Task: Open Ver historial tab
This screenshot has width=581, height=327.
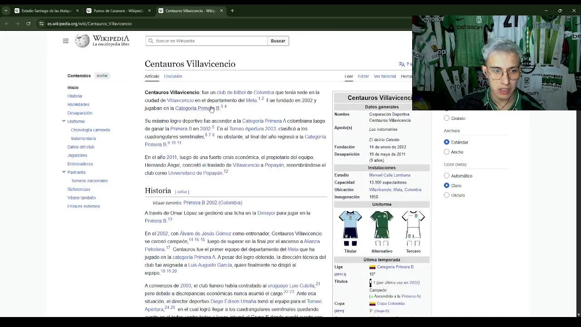Action: click(x=385, y=76)
